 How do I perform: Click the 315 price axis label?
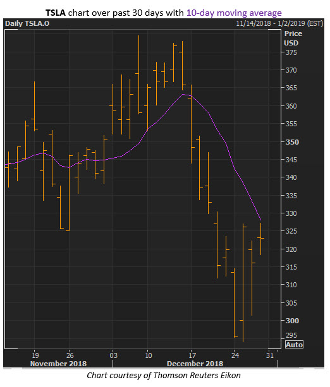coord(291,267)
